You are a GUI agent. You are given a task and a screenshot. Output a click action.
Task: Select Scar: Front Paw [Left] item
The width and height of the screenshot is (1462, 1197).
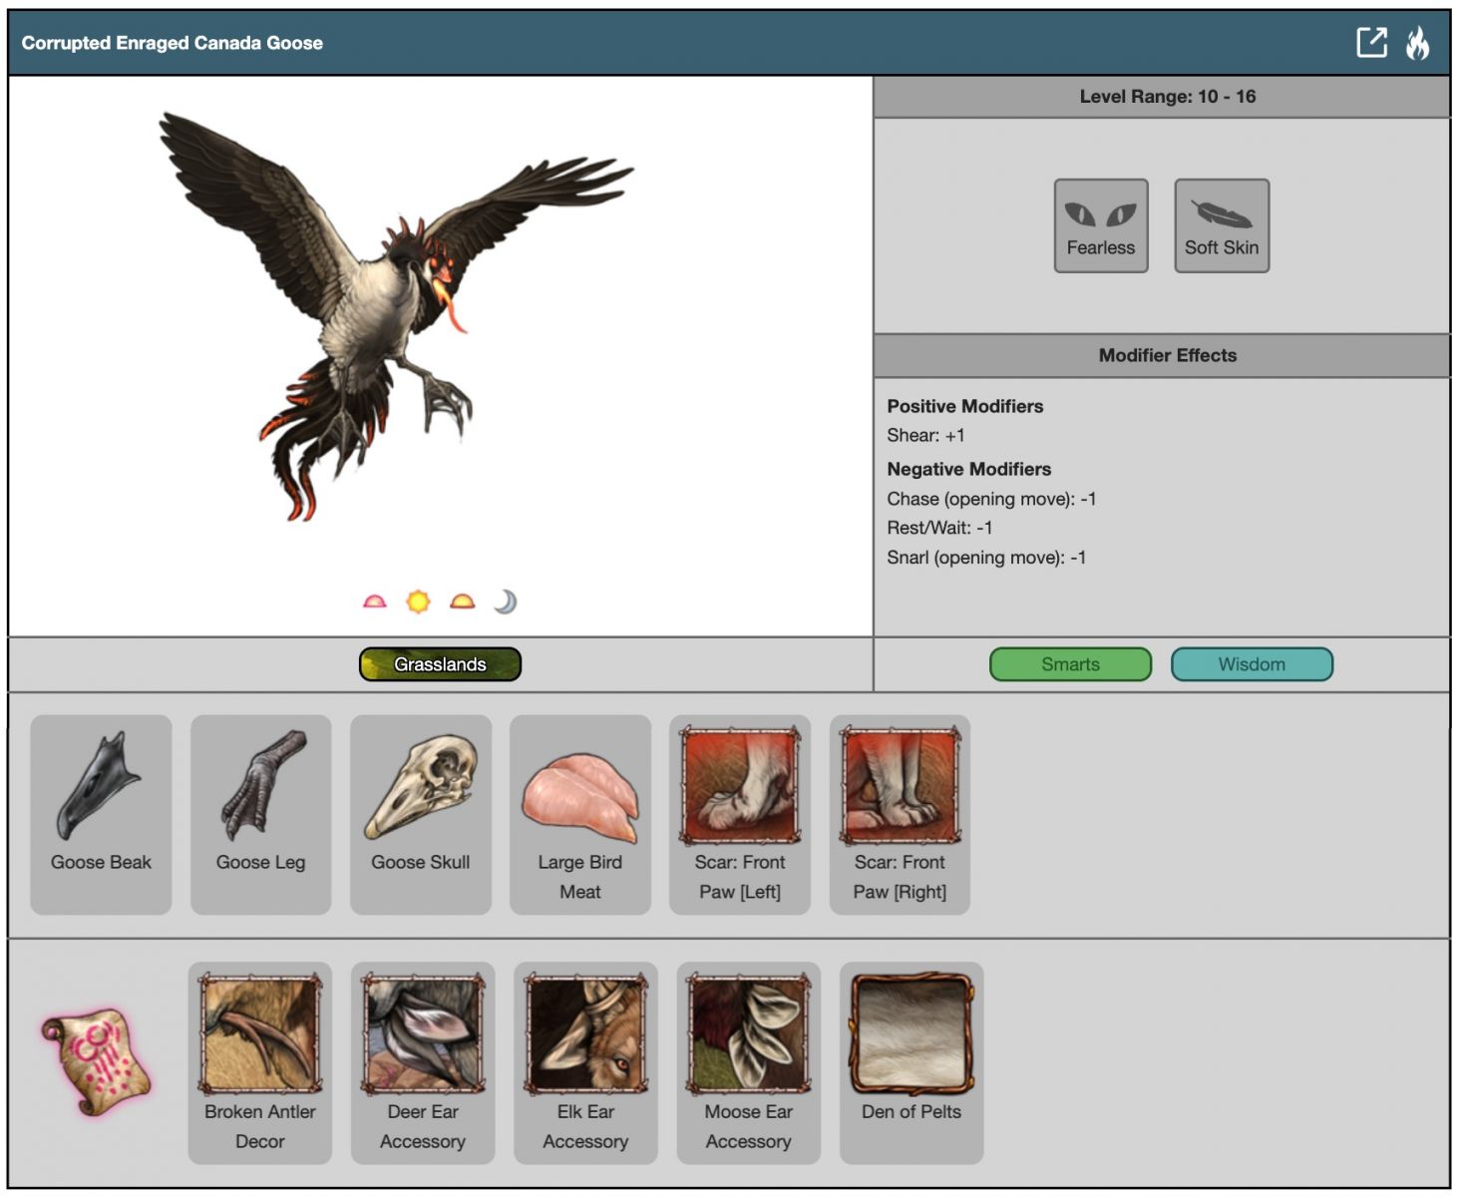[739, 814]
